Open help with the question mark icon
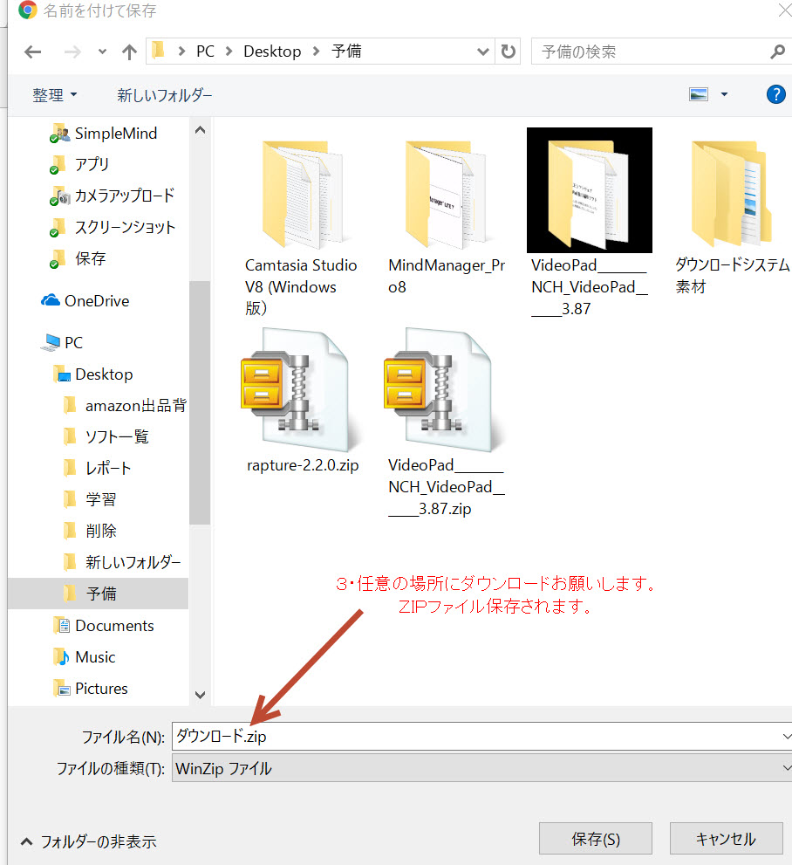 (775, 94)
